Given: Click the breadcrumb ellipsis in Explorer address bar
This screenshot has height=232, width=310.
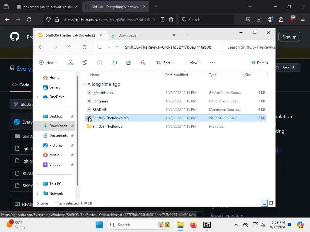Looking at the screenshot, I should [x=118, y=47].
